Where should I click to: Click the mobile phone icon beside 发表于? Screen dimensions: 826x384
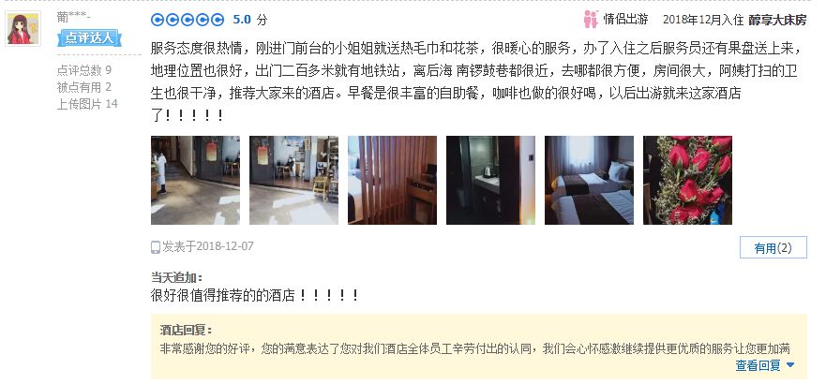tap(156, 246)
